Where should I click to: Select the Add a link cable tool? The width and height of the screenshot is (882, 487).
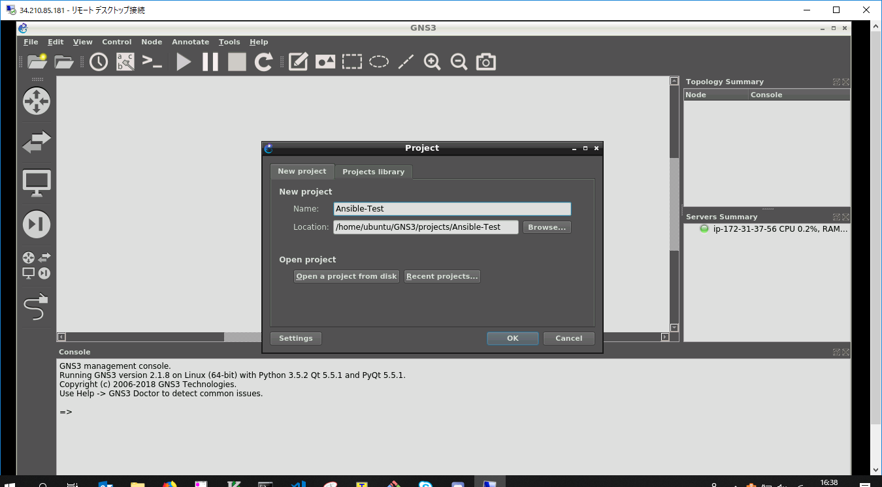(x=37, y=306)
